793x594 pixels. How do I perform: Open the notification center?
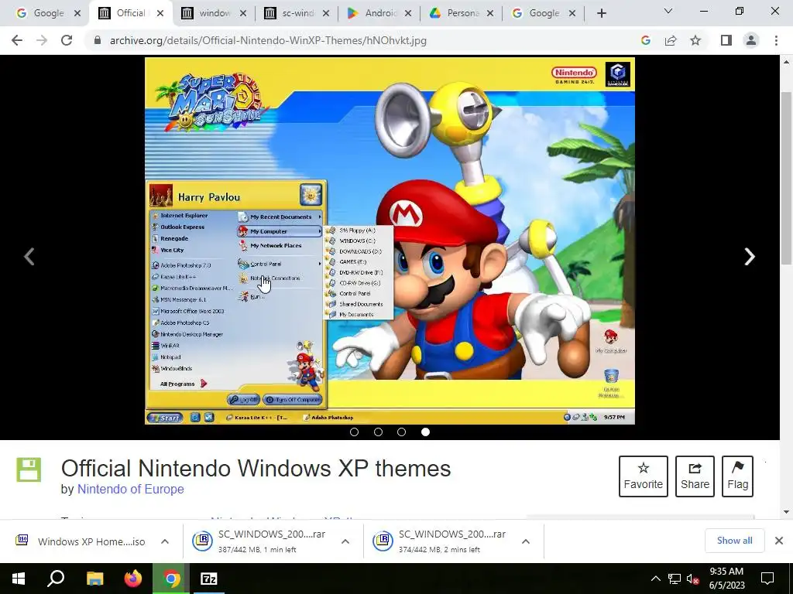coord(767,579)
